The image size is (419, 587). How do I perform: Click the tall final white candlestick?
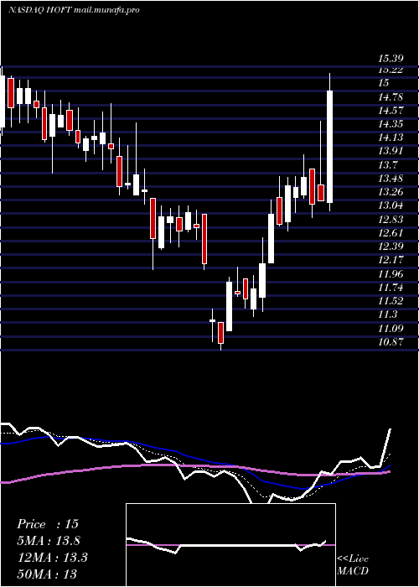coord(330,147)
